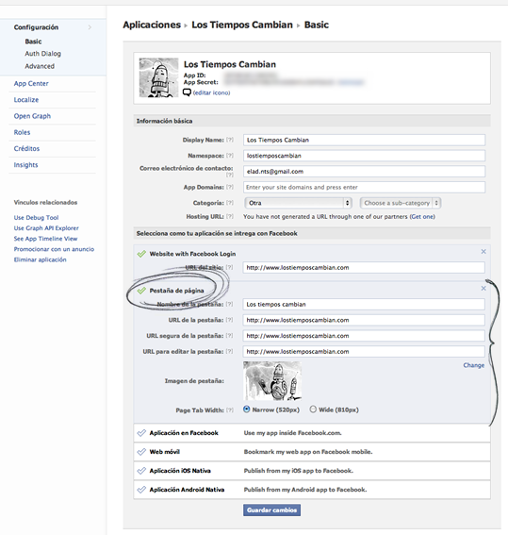This screenshot has width=508, height=535.
Task: Click the URL de la pestaña input field
Action: (x=364, y=320)
